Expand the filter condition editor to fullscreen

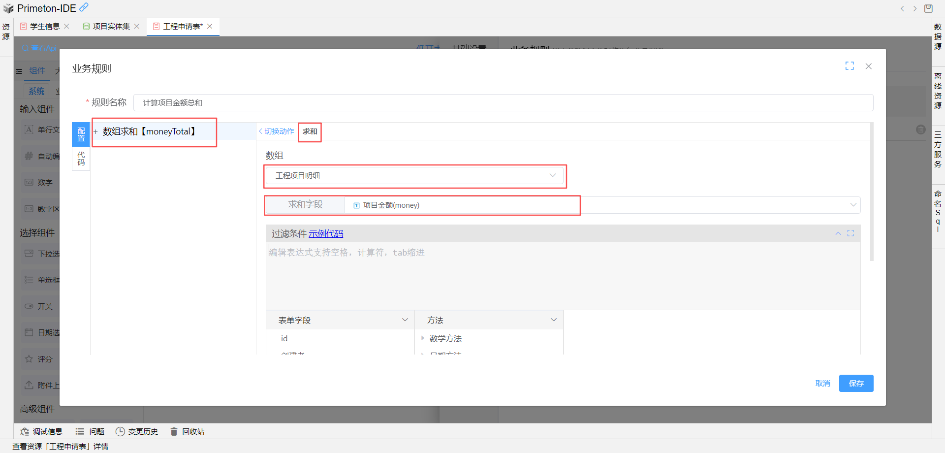(850, 233)
